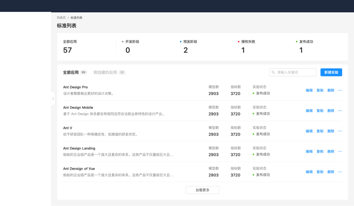Screen dimensions: 354x206
Task: Click the Ant Design Pro title
Action: tap(76, 87)
